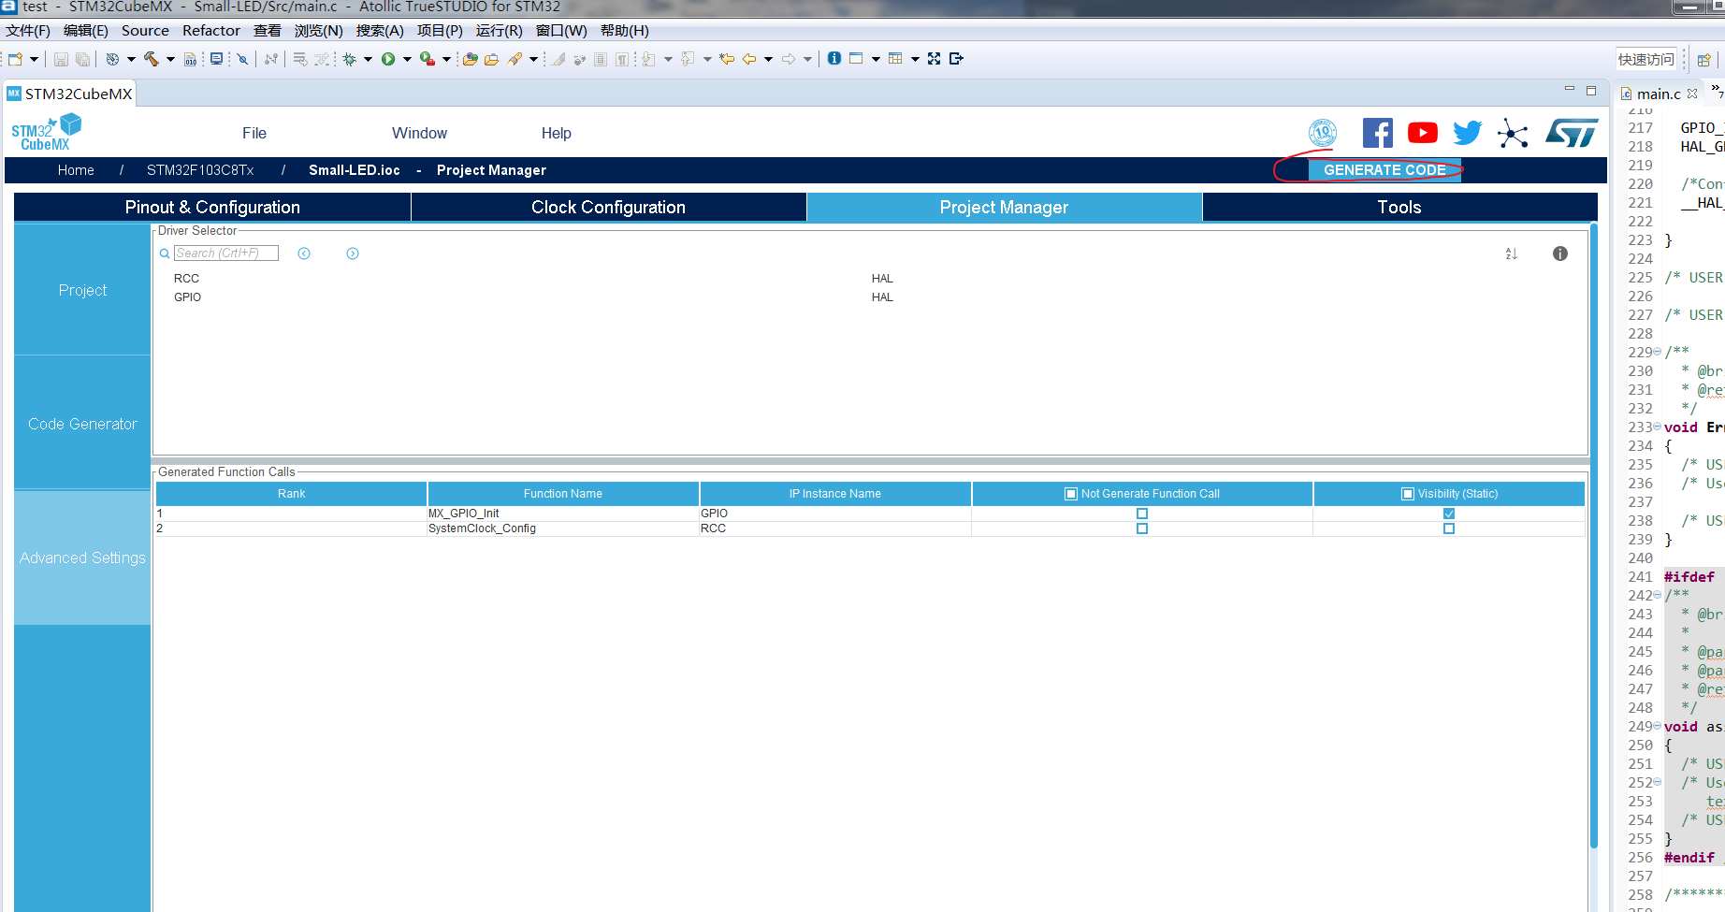Click next search result arrow
Viewport: 1725px width, 912px height.
click(353, 253)
